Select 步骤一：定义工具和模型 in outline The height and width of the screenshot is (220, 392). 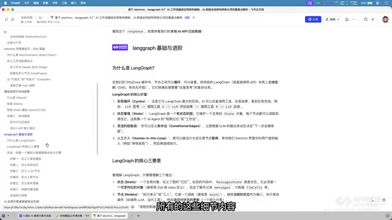click(25, 159)
